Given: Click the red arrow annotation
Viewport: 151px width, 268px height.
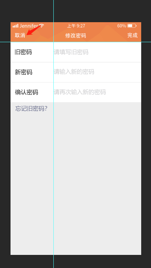Looking at the screenshot, I should click(x=34, y=30).
